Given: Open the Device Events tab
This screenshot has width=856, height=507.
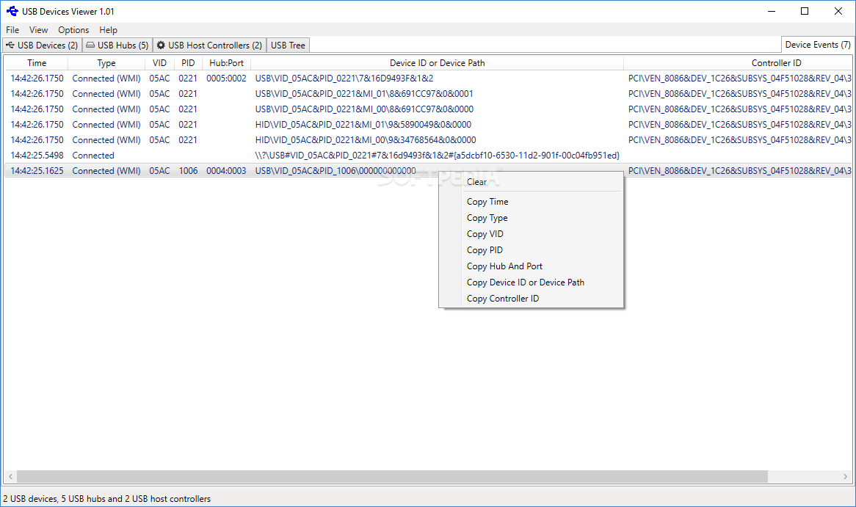Looking at the screenshot, I should click(x=817, y=44).
